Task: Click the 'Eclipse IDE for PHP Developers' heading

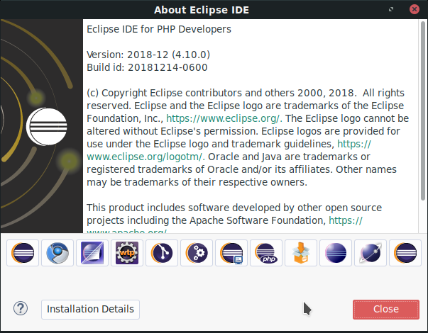Action: point(159,29)
